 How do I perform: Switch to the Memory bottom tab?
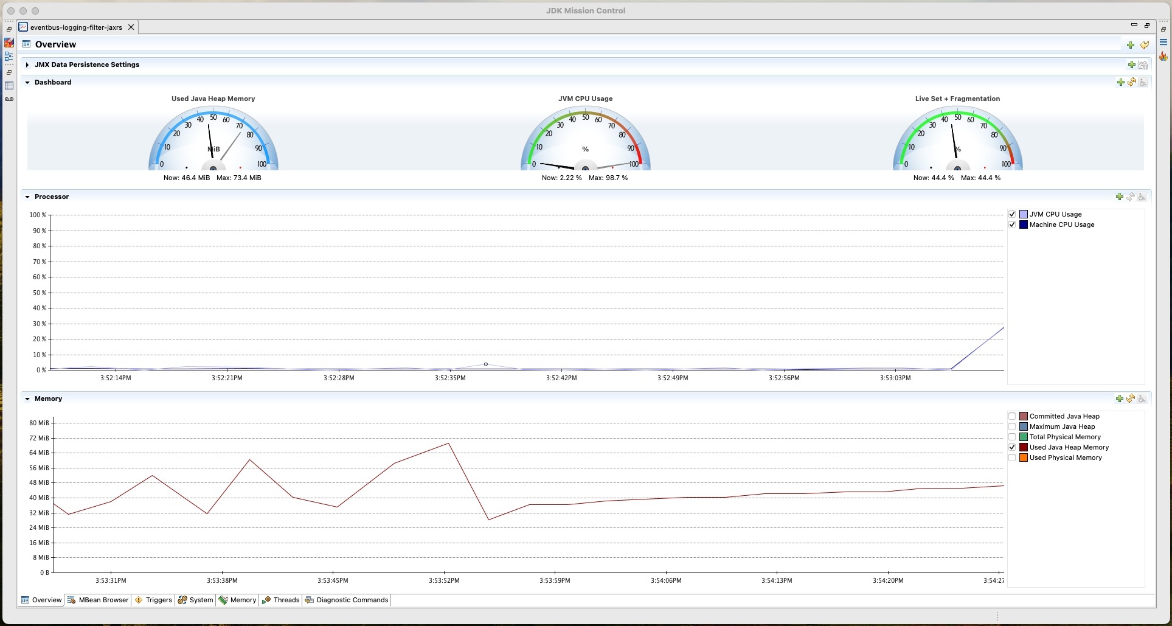[237, 600]
